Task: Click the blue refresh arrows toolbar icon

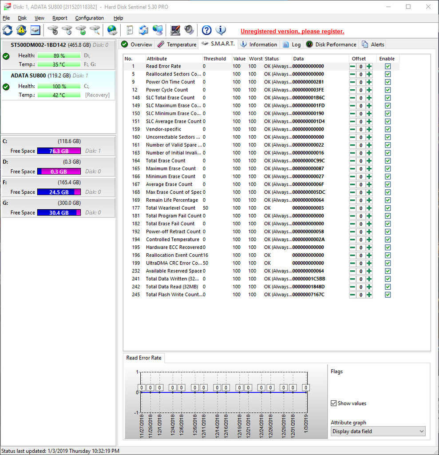Action: 8,30
